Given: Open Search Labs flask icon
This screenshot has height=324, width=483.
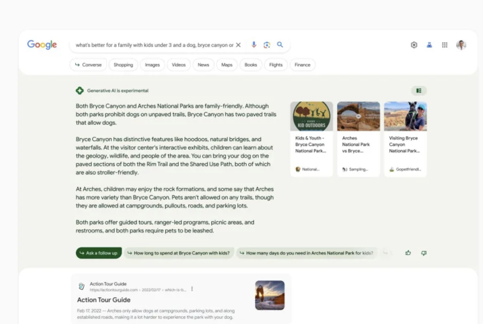Looking at the screenshot, I should click(x=429, y=45).
